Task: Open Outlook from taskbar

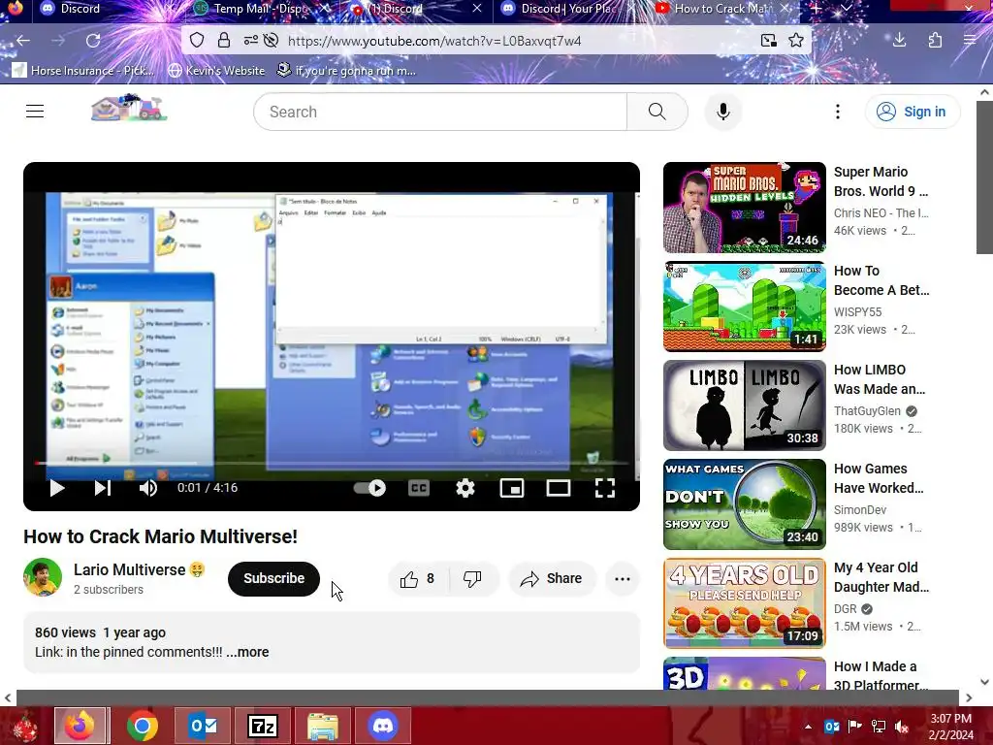Action: click(x=203, y=726)
